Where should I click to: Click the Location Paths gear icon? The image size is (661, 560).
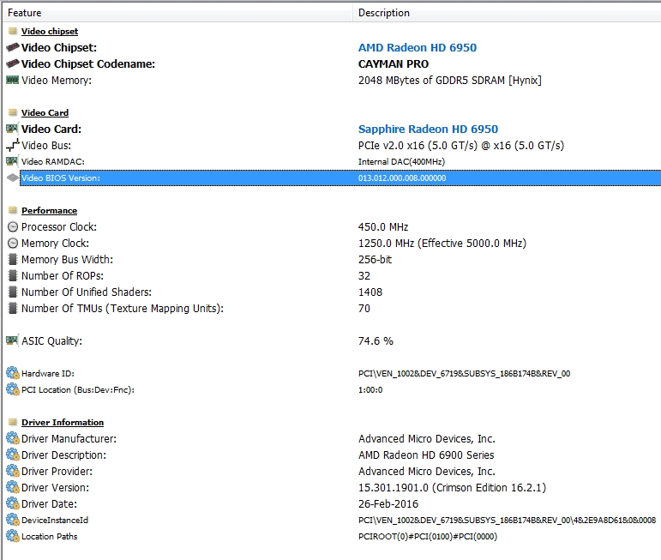tap(13, 536)
